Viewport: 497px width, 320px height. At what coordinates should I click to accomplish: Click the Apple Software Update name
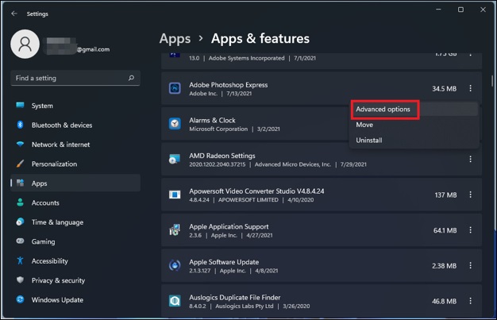click(224, 262)
